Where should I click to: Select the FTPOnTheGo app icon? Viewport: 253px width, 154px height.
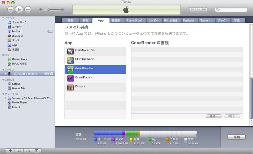[70, 60]
